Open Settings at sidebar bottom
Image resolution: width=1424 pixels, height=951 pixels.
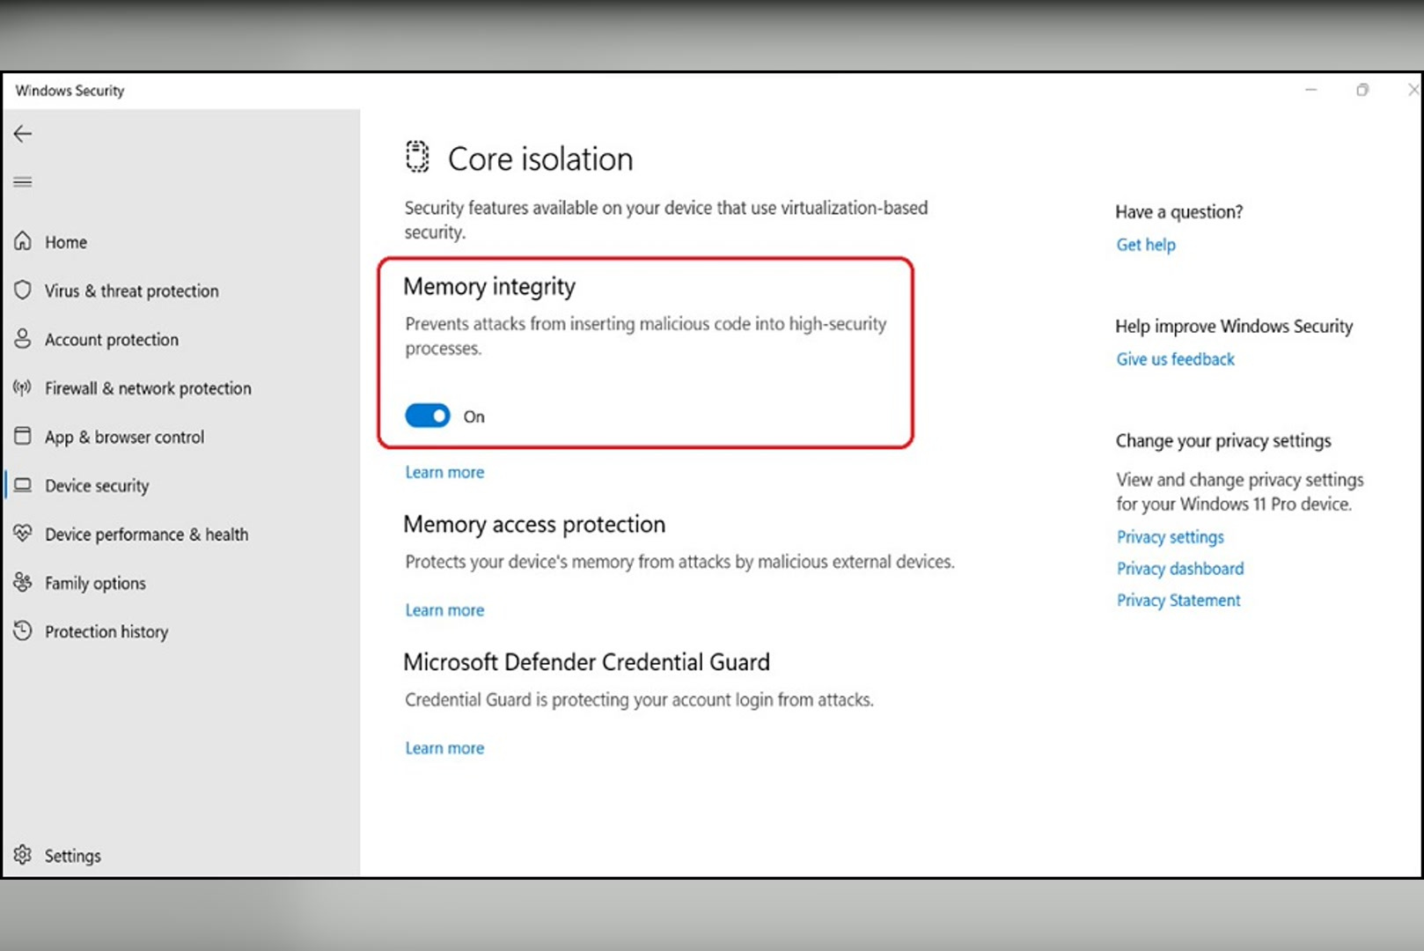[x=73, y=856]
